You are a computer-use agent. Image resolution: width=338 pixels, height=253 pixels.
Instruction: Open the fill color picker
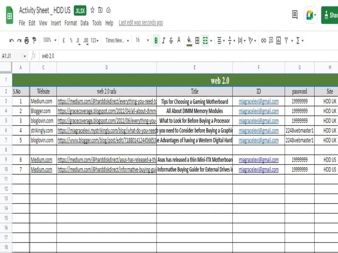click(189, 41)
